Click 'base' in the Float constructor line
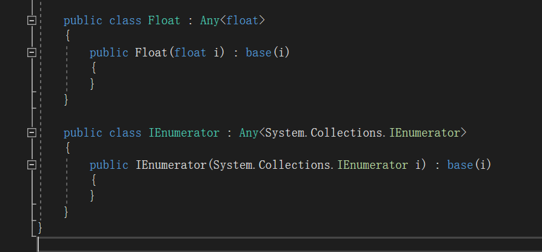Viewport: 542px width, 252px height. click(258, 52)
